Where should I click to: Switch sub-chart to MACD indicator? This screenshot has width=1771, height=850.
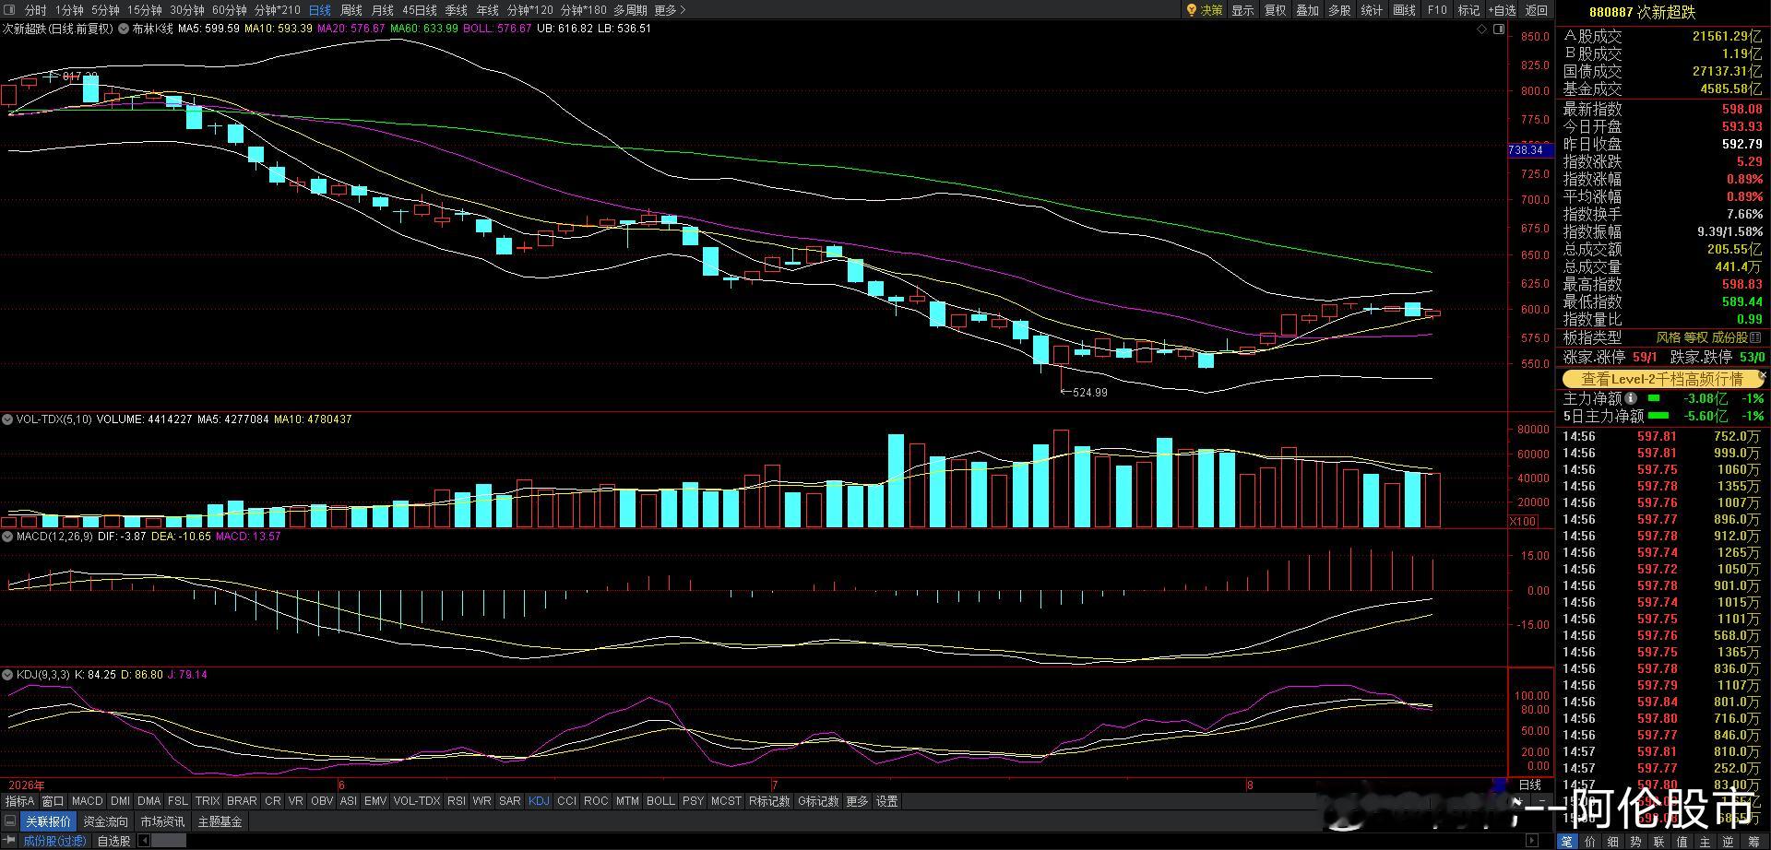tap(88, 801)
